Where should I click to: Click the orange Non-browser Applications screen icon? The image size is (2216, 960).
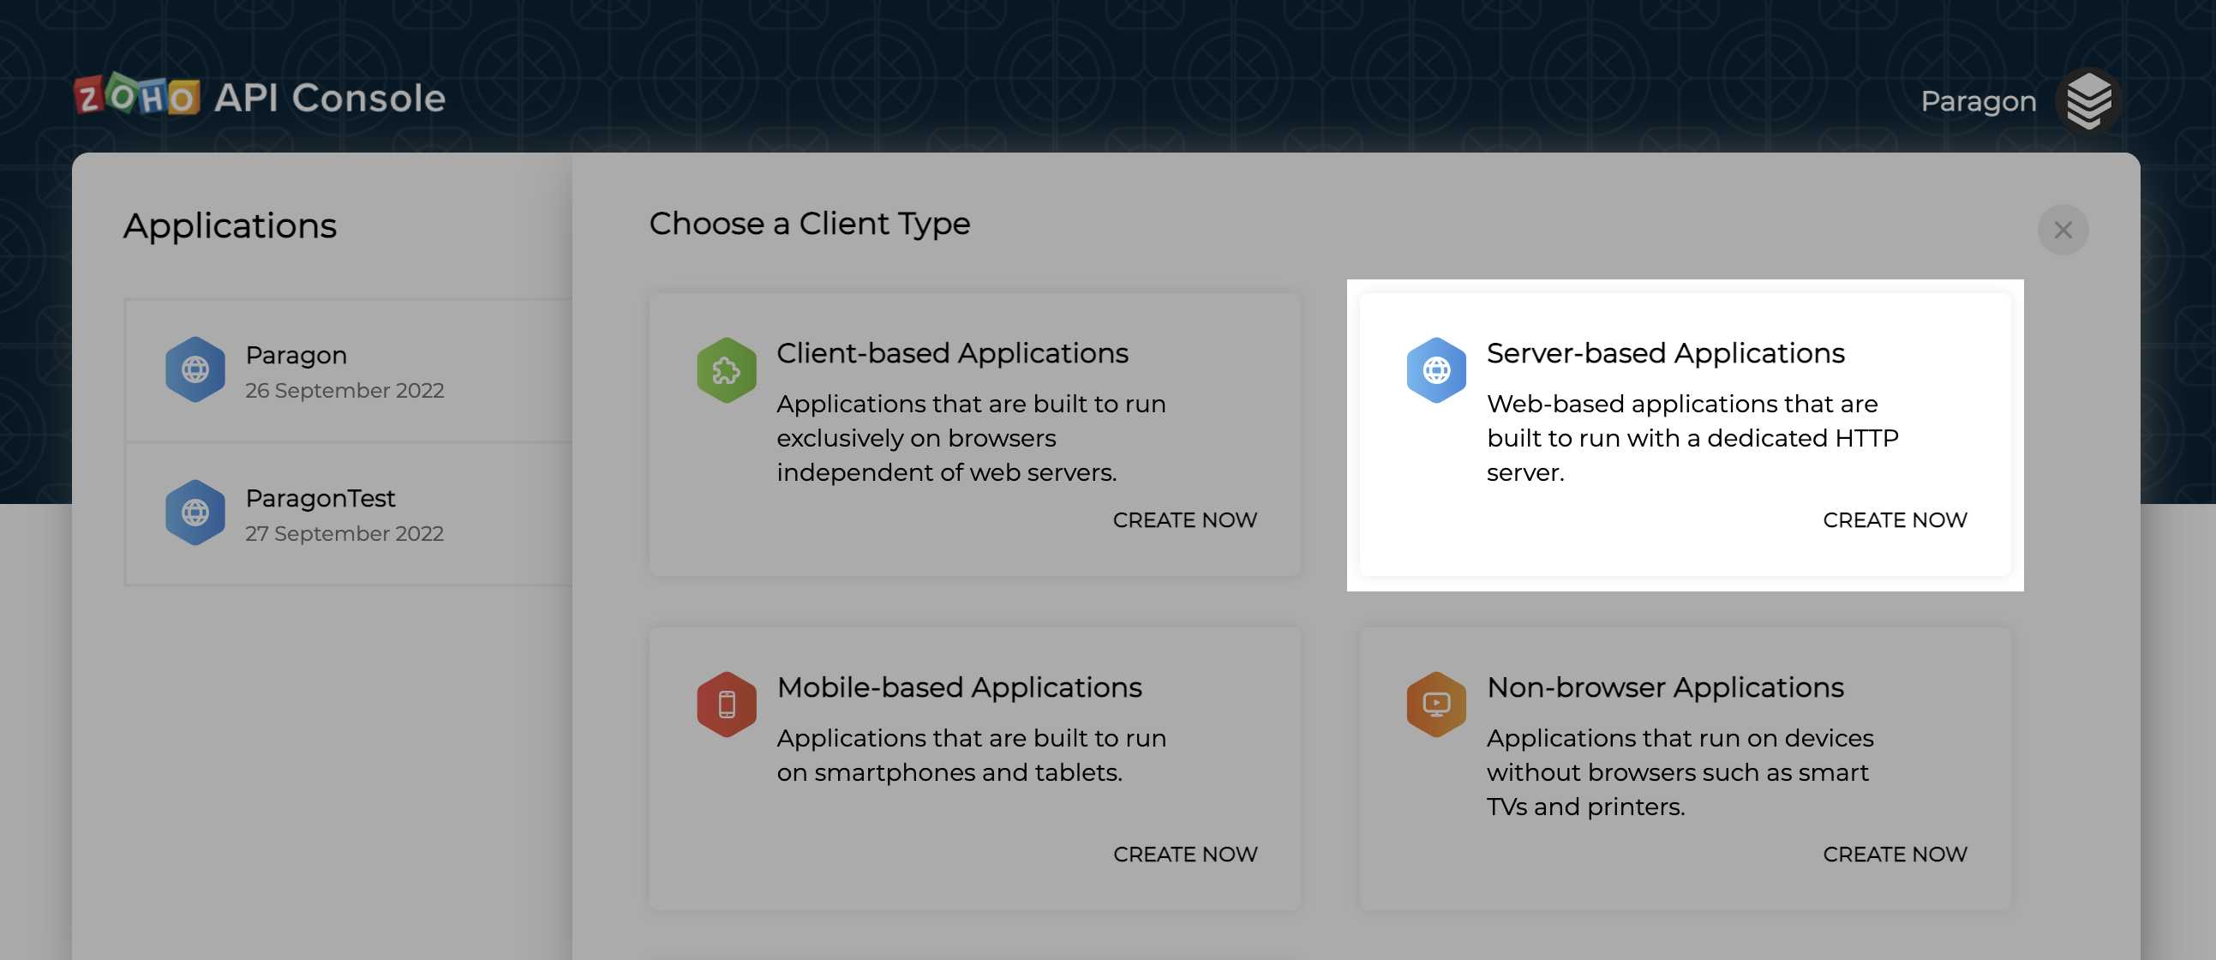click(1435, 705)
